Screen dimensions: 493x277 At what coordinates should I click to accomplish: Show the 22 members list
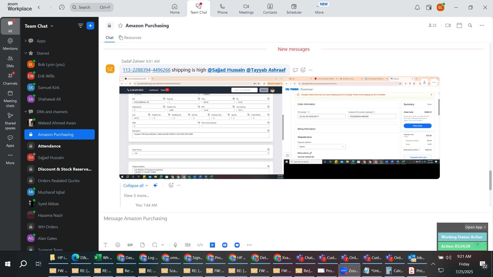432,25
